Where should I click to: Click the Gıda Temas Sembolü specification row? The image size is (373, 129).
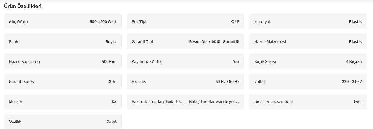(x=308, y=102)
